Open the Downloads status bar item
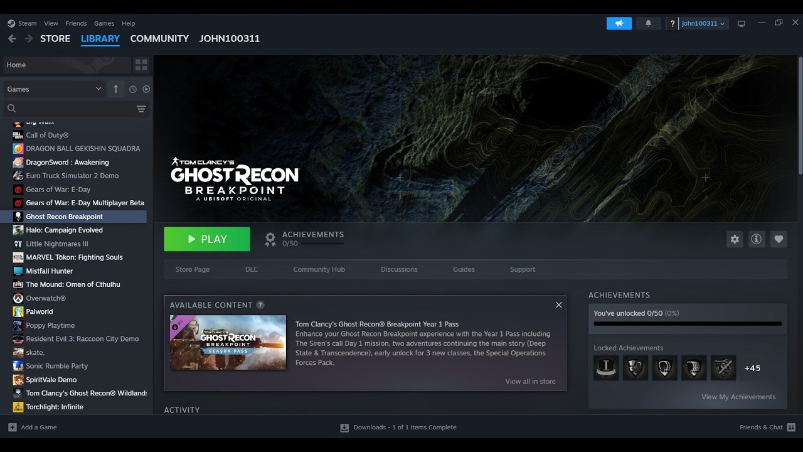 click(x=398, y=428)
